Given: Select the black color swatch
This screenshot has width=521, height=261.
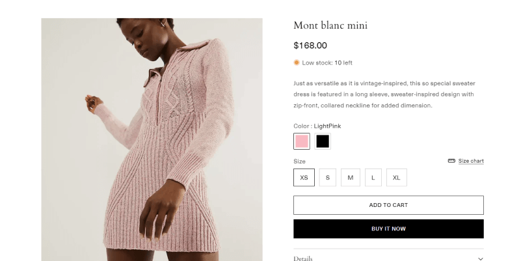Looking at the screenshot, I should click(323, 141).
